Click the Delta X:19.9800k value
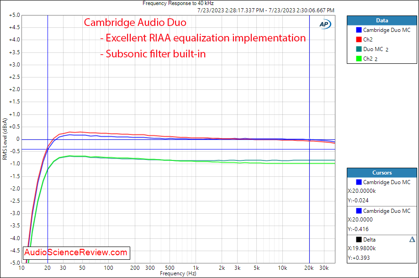The image size is (419, 278). pyautogui.click(x=362, y=248)
